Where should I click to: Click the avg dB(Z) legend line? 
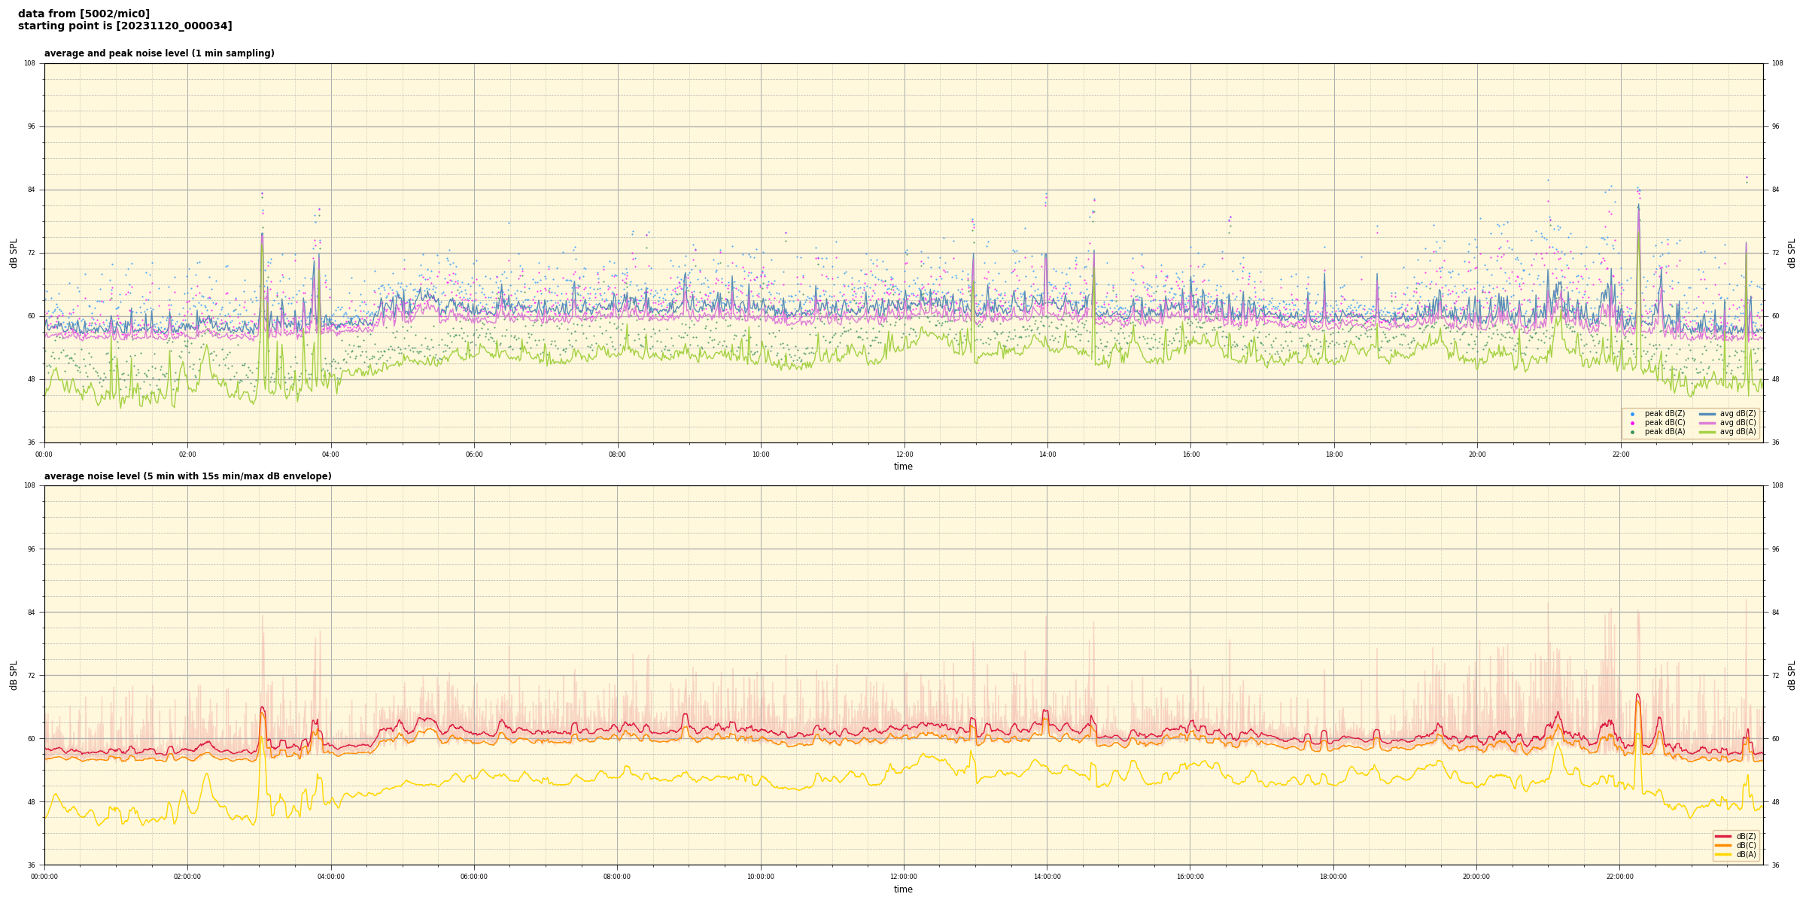pos(1707,414)
